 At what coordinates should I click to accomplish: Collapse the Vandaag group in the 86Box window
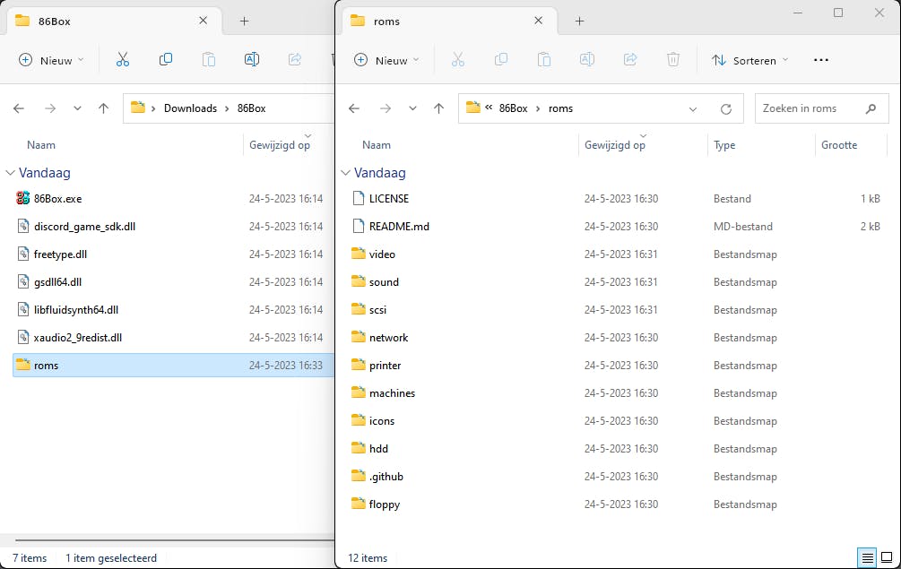11,173
